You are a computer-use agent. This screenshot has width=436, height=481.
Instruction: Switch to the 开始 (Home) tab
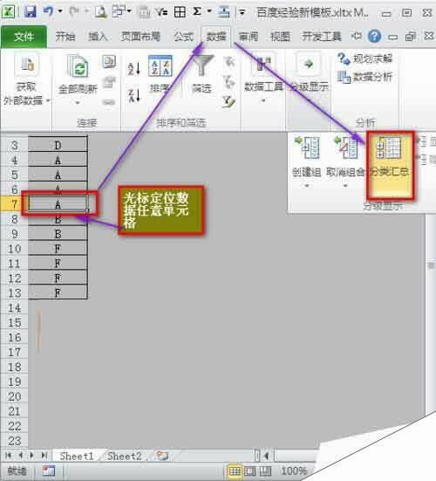pos(65,37)
